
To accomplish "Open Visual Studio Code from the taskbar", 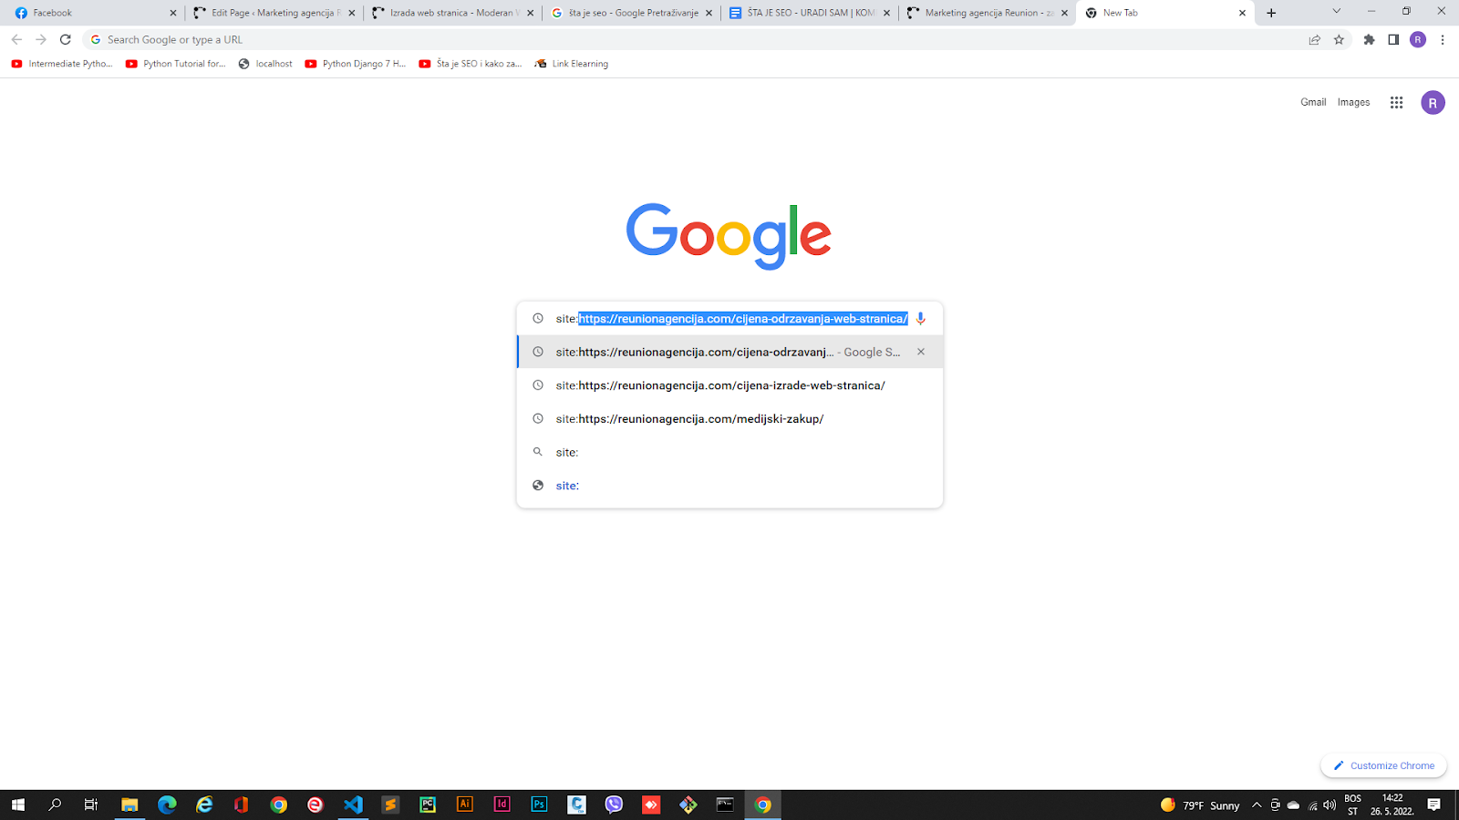I will pyautogui.click(x=353, y=805).
